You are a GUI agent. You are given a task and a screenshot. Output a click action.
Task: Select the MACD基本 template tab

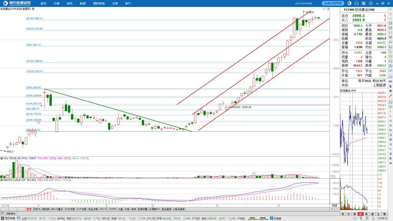(x=57, y=209)
